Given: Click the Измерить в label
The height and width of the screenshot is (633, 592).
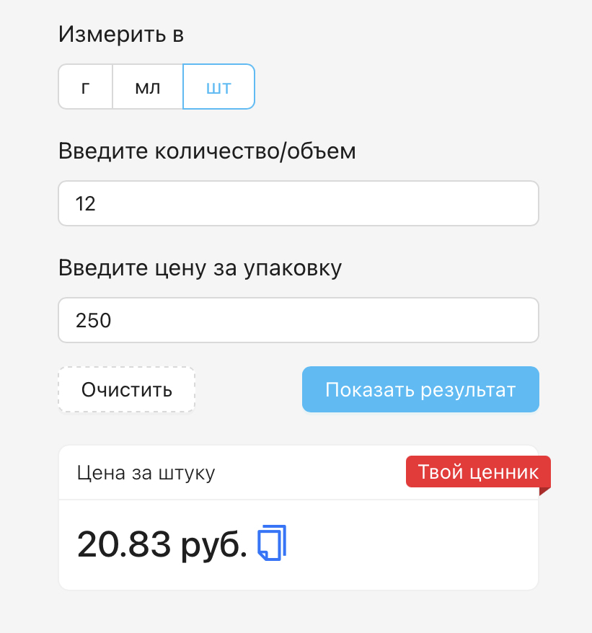Looking at the screenshot, I should coord(121,34).
